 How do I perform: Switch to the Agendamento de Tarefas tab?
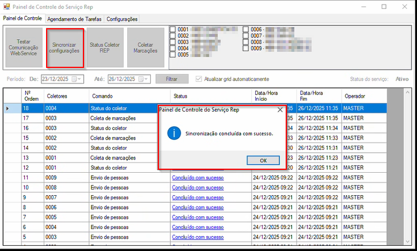74,19
